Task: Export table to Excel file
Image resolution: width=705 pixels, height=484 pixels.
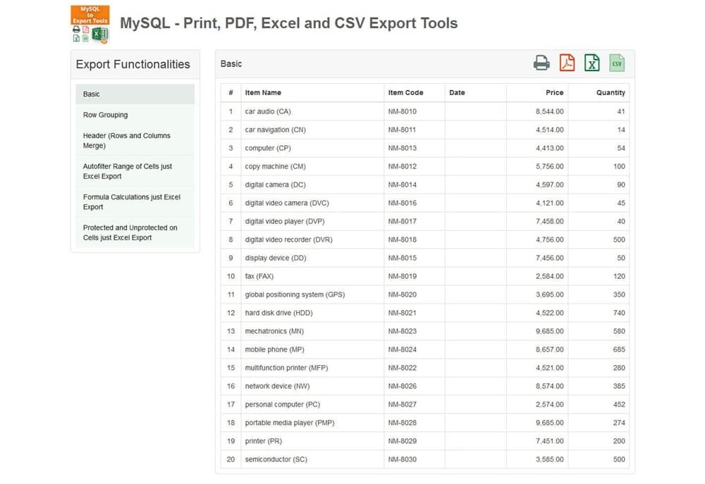Action: coord(592,63)
